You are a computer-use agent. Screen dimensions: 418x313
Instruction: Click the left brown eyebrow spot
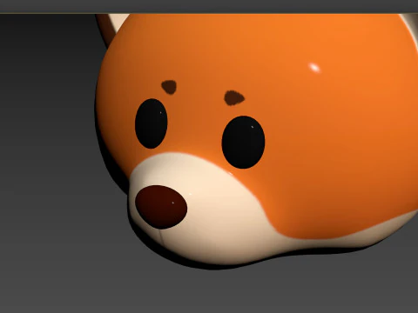coord(169,87)
